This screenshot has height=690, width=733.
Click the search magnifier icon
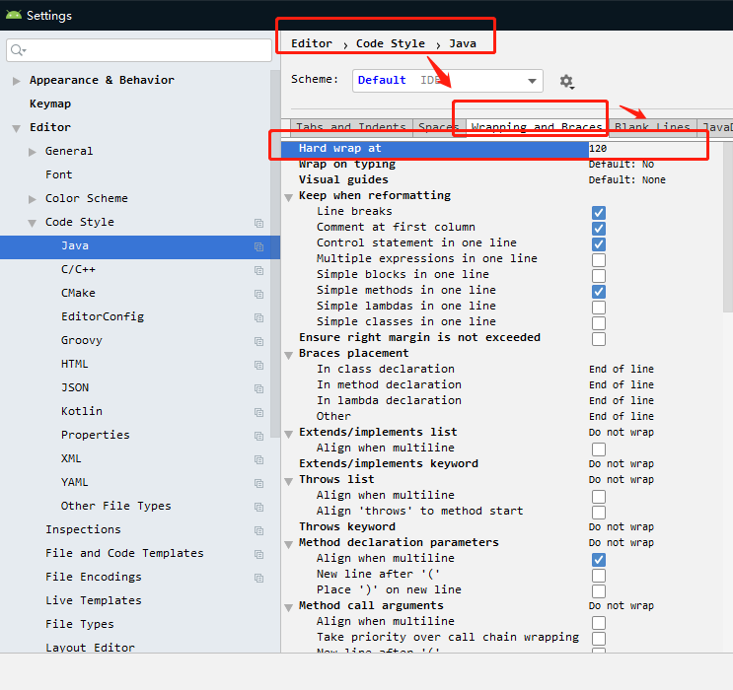pyautogui.click(x=18, y=50)
